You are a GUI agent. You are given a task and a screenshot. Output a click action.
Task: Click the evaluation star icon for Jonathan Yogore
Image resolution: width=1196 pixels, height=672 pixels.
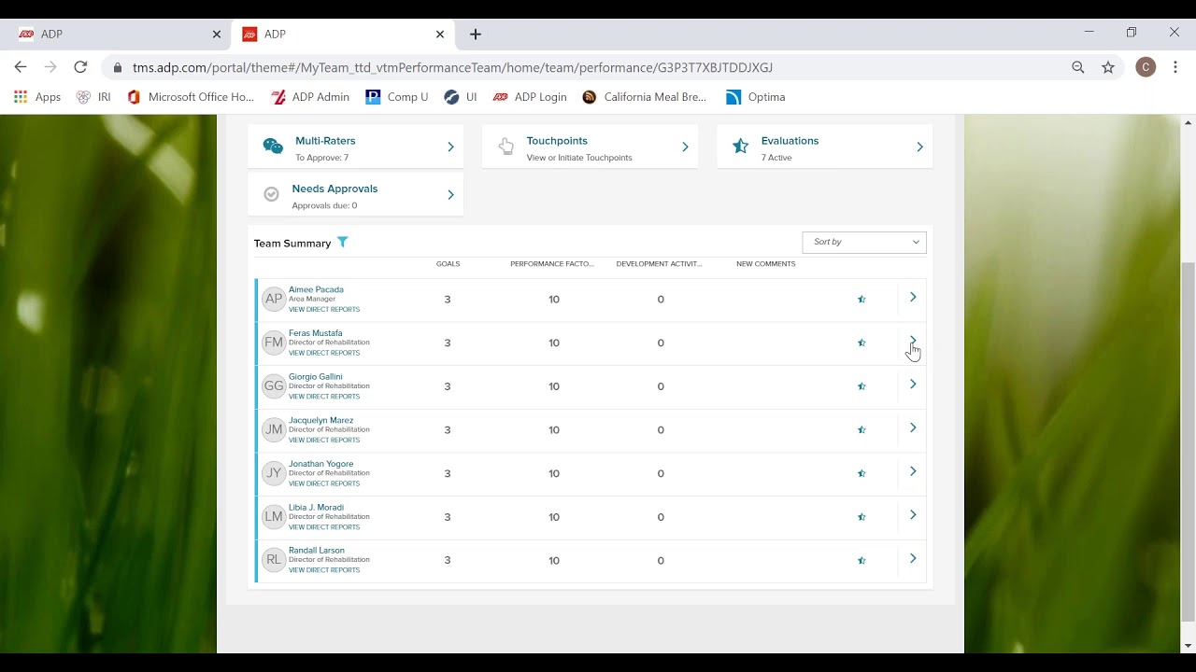(x=861, y=473)
